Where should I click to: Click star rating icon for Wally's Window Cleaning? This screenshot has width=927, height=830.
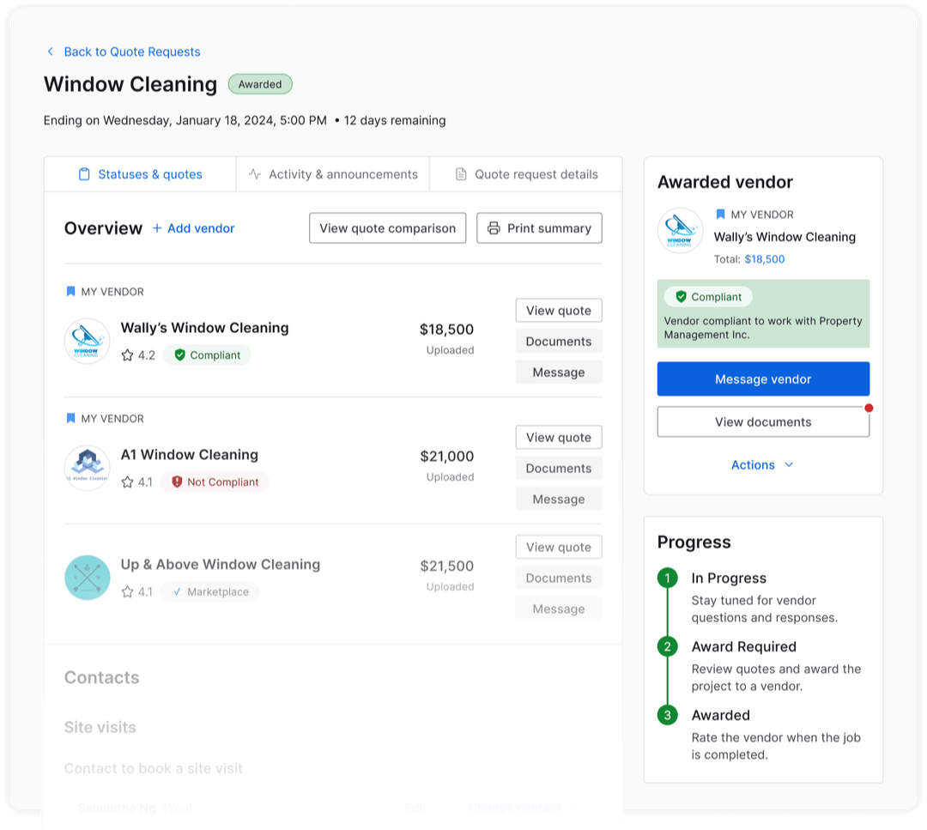tap(128, 354)
